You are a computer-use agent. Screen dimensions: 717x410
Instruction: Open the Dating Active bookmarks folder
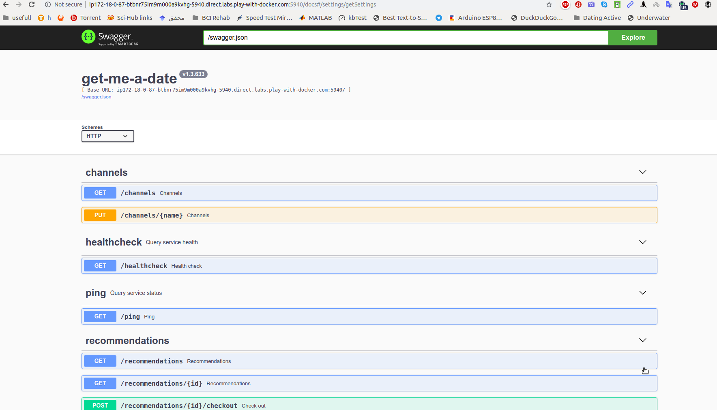coord(597,18)
